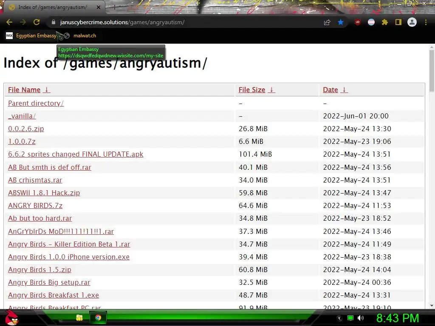Image resolution: width=435 pixels, height=326 pixels.
Task: Download Angry Birds Big setup.rar
Action: 49,282
